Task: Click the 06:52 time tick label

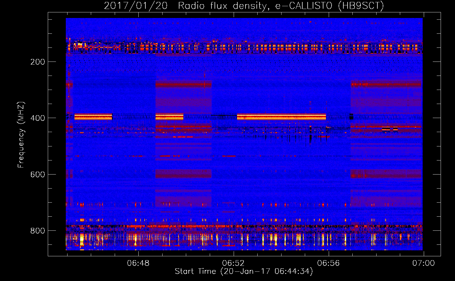Action: click(233, 263)
